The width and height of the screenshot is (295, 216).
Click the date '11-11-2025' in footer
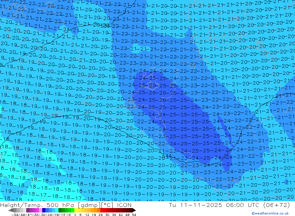point(201,205)
